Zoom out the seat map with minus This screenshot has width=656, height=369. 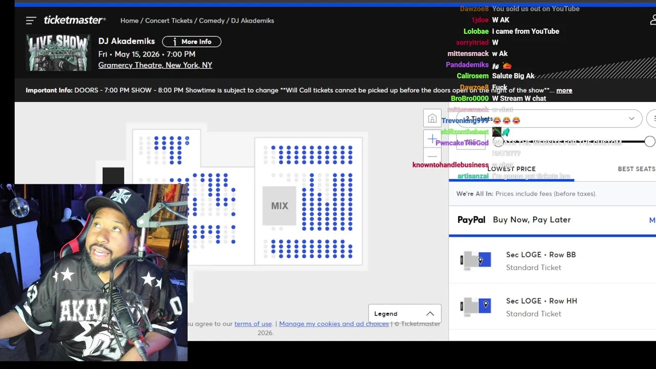(x=432, y=157)
